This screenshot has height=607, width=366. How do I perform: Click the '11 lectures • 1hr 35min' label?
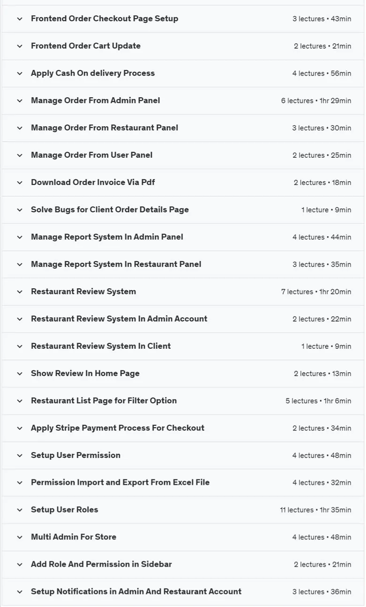316,510
